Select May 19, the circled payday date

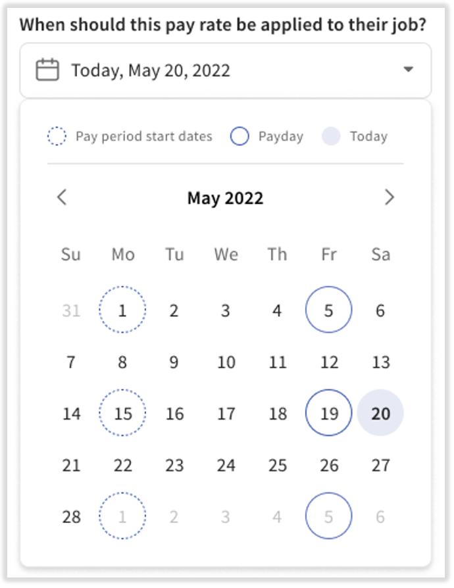(329, 413)
